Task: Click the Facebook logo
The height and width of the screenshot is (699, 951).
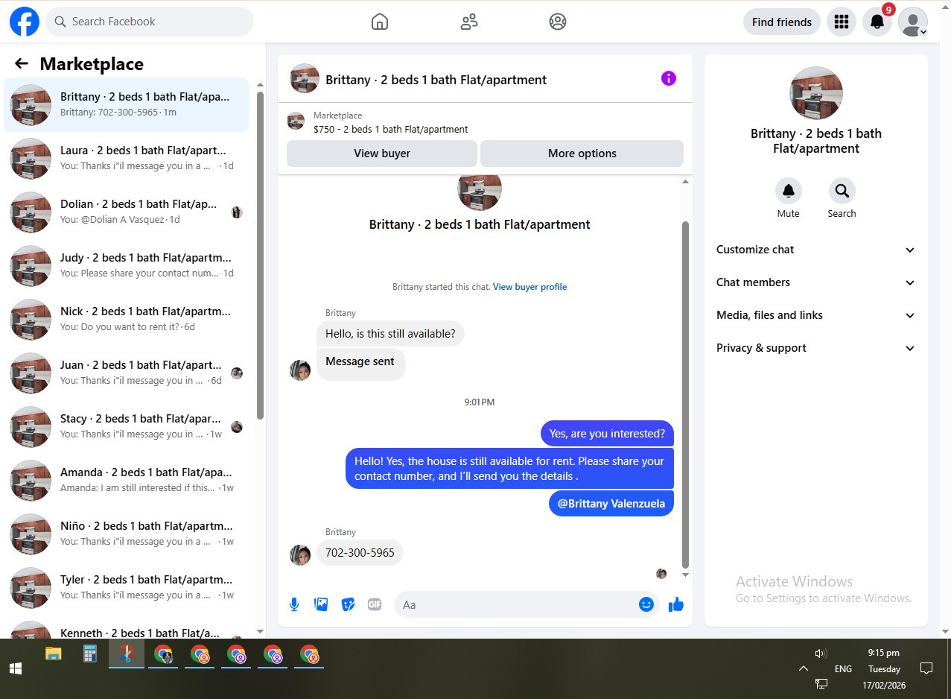Action: 25,22
